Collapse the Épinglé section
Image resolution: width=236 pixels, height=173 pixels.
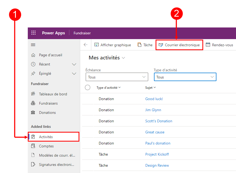pyautogui.click(x=74, y=73)
